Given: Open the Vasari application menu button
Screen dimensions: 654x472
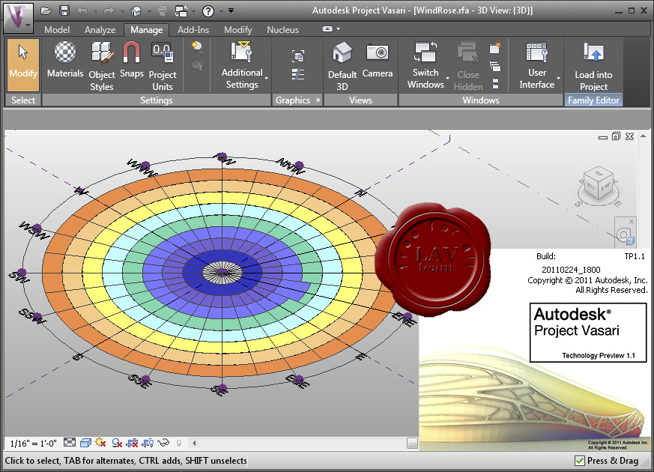Looking at the screenshot, I should [x=18, y=17].
